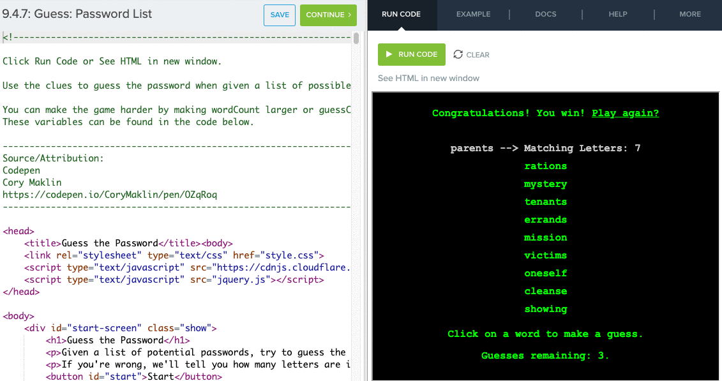
Task: Click the h1 Guess the Password line
Action: tap(117, 341)
